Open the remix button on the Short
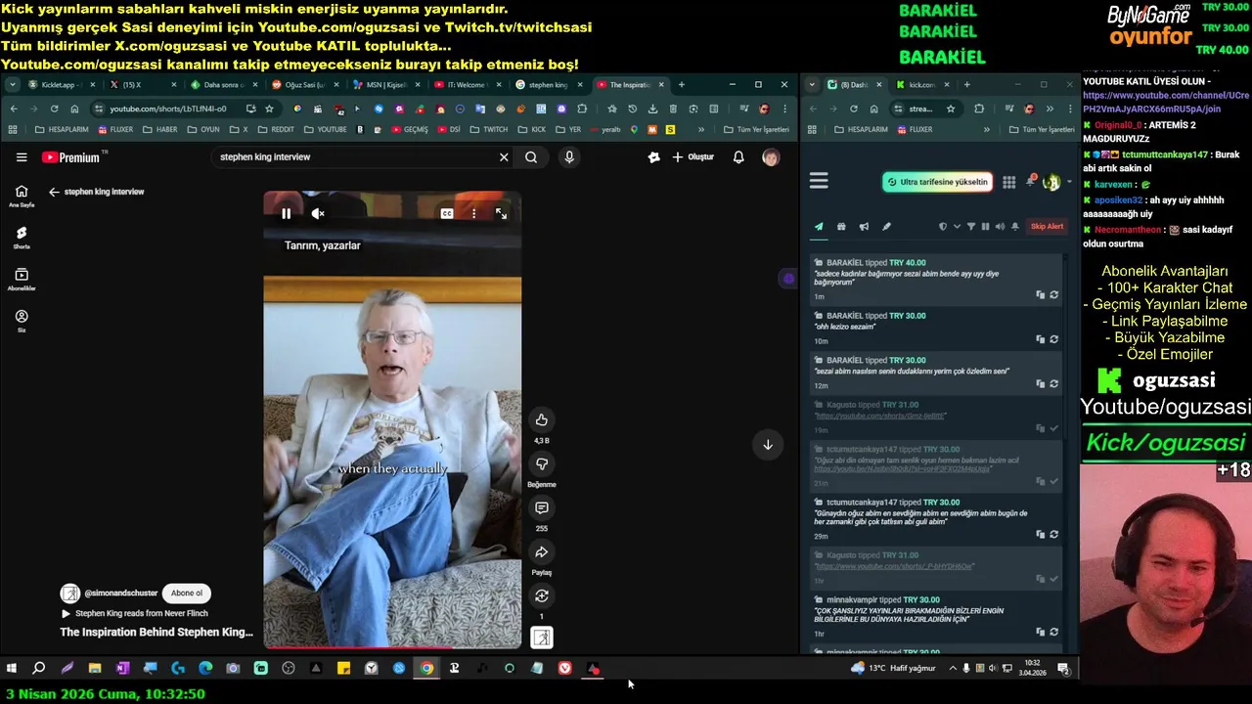This screenshot has width=1252, height=704. [x=541, y=595]
